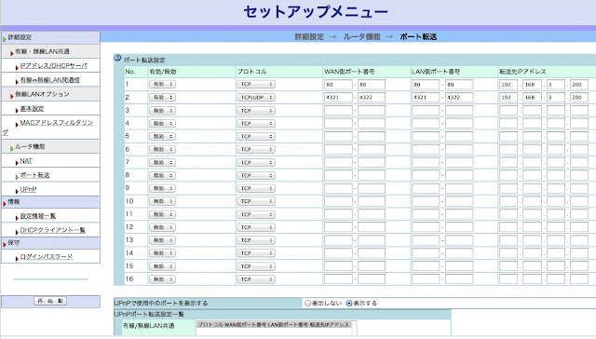Image resolution: width=596 pixels, height=339 pixels.
Task: Open row 3 有効/無効 dropdown
Action: 162,111
